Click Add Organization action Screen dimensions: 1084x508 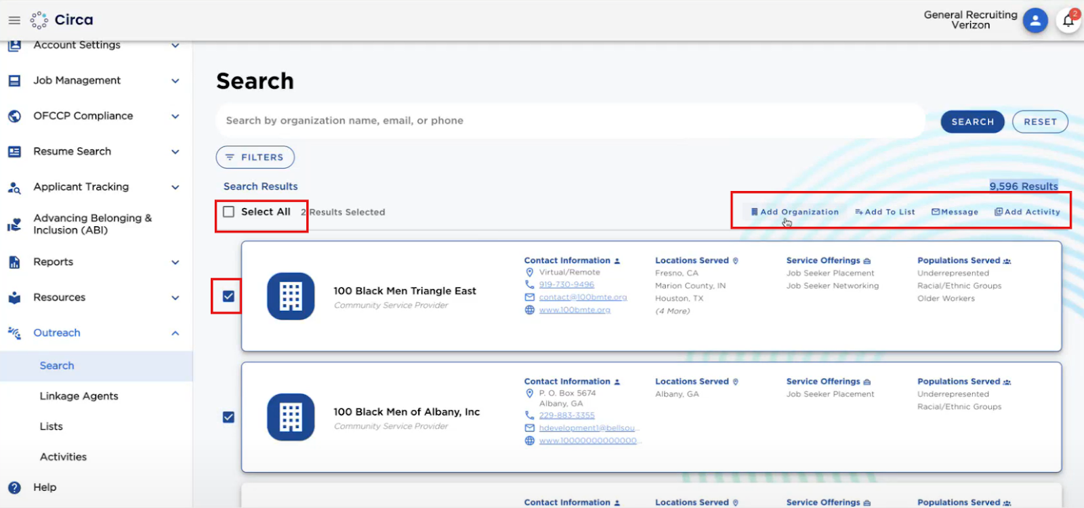coord(795,212)
